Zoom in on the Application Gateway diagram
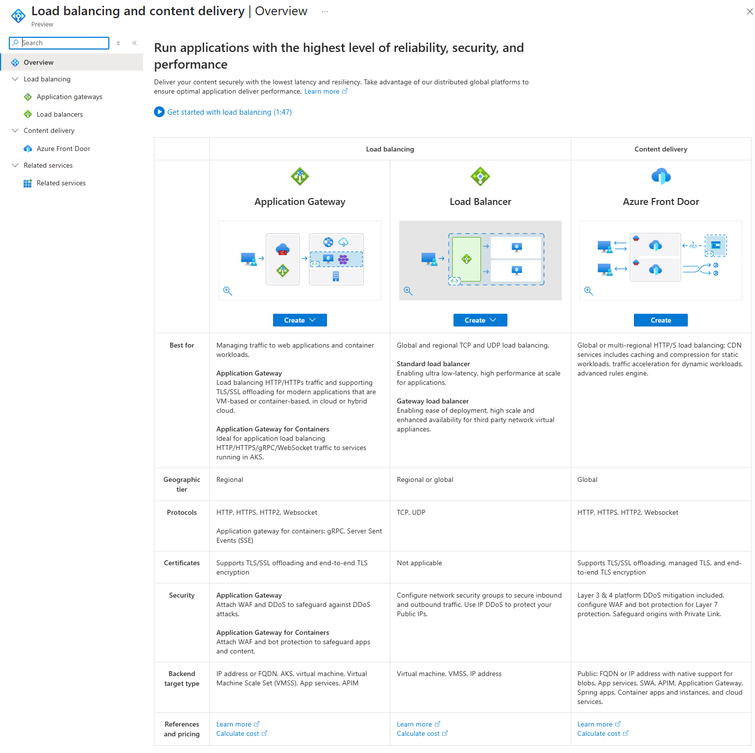The image size is (755, 753). 227,291
